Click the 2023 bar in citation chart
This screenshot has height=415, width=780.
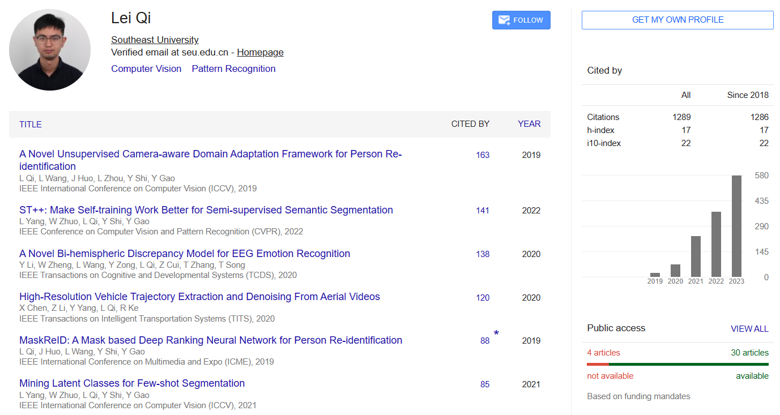coord(736,226)
